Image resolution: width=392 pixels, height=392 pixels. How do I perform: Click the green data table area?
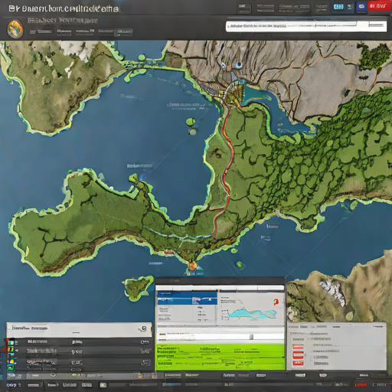pyautogui.click(x=220, y=357)
